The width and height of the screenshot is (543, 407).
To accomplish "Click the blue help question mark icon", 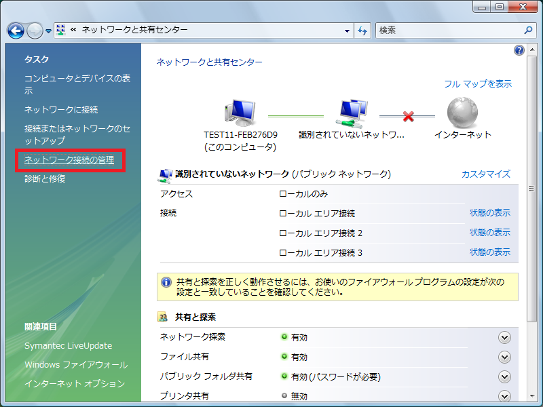I will point(519,51).
